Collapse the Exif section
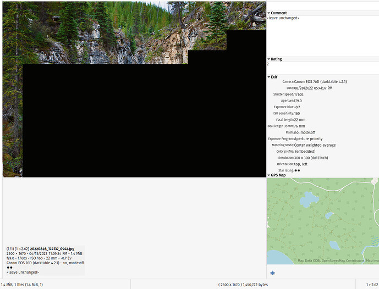The height and width of the screenshot is (289, 379). tap(269, 77)
